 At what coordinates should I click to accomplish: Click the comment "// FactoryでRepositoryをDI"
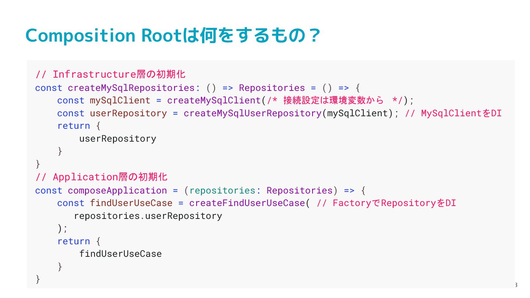click(386, 203)
